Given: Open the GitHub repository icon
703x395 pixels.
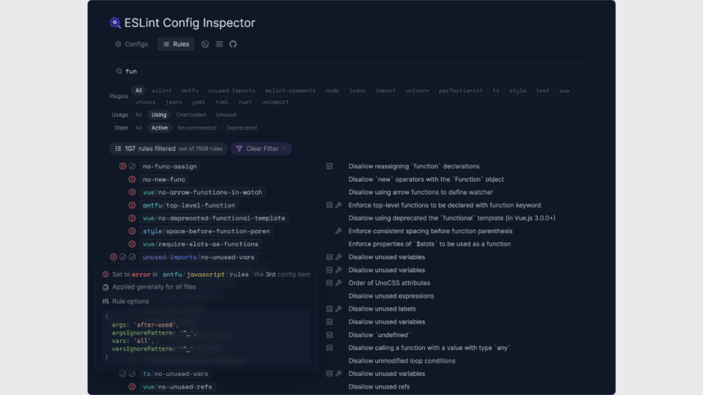Looking at the screenshot, I should coord(233,44).
